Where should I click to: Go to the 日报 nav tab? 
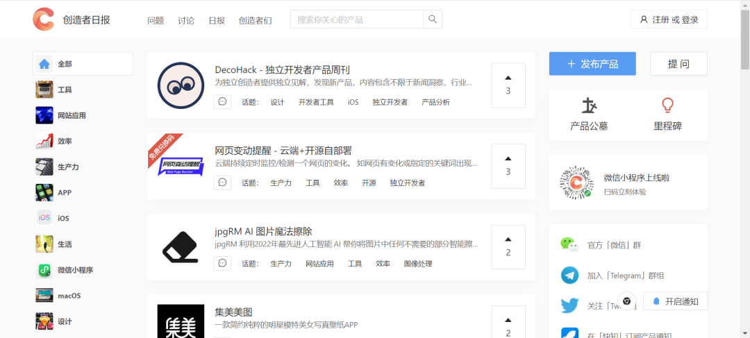click(217, 20)
